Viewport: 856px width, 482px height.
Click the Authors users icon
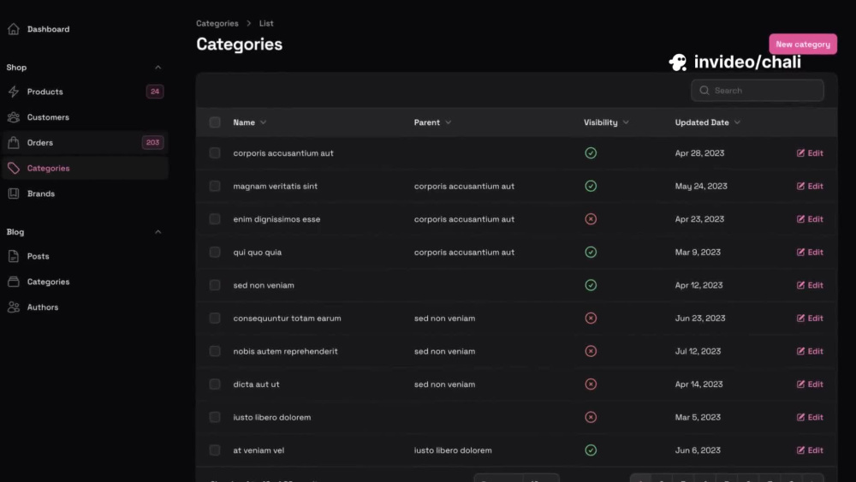tap(14, 307)
